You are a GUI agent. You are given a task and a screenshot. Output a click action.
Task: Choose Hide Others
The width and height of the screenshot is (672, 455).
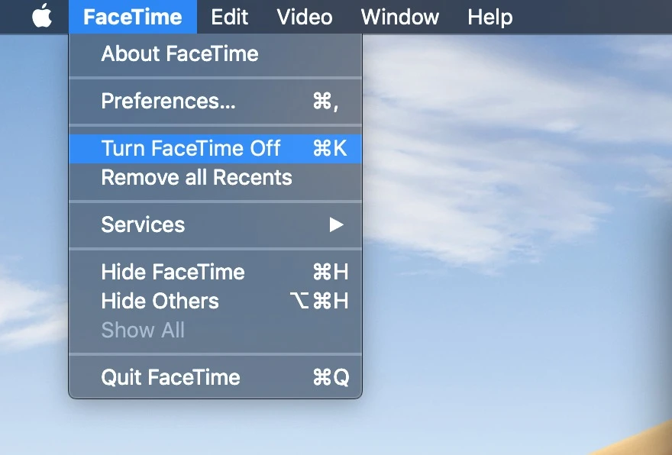point(160,302)
